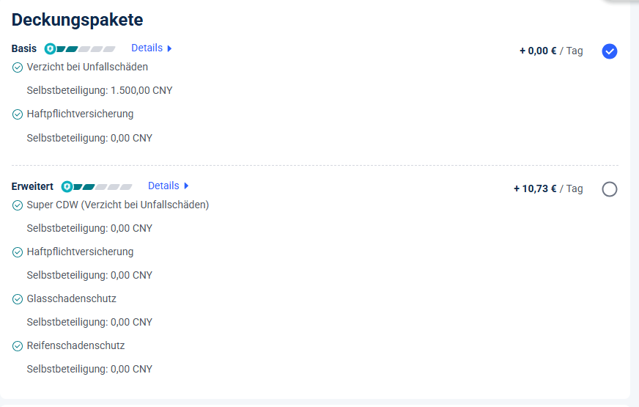Click the Super CDW coverage text
Viewport: 639px width, 407px height.
pos(118,205)
